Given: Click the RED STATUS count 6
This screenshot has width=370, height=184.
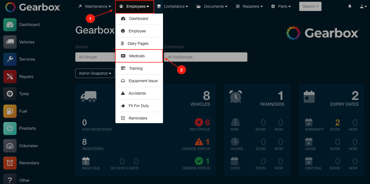Looking at the screenshot, I should click(208, 122).
